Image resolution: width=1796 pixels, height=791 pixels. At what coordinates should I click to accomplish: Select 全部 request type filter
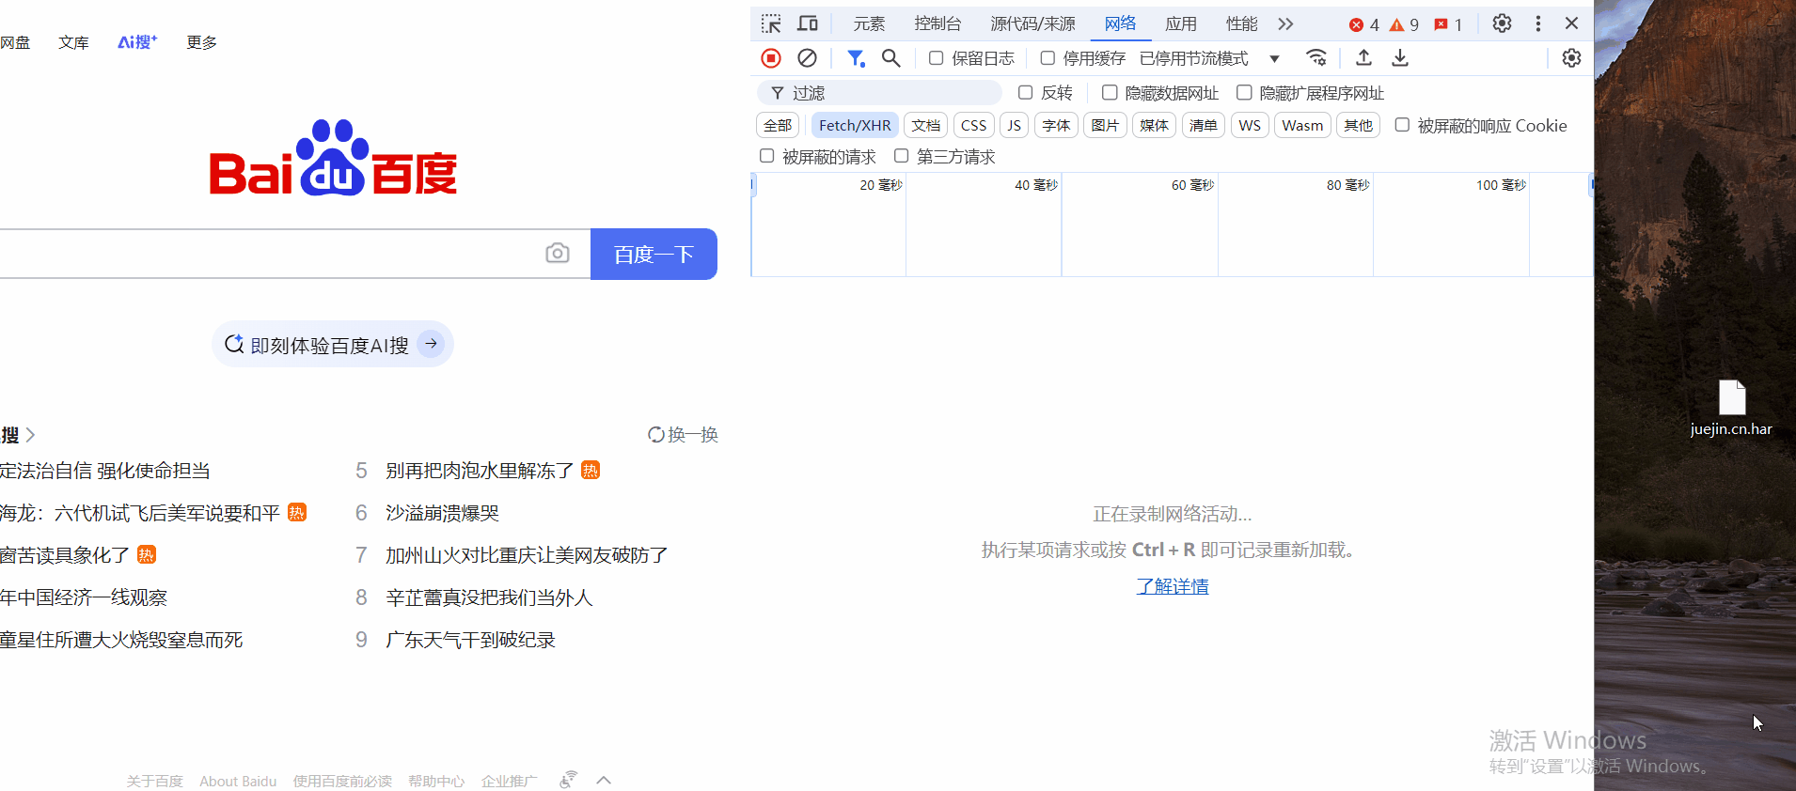point(778,125)
